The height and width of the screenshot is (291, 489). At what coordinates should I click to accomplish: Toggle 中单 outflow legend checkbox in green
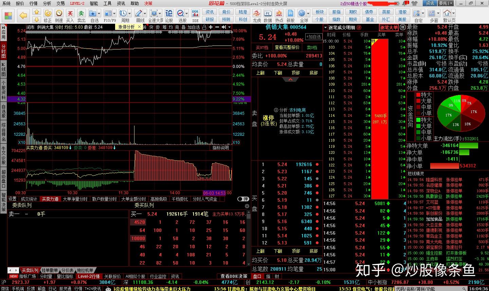coord(418,132)
